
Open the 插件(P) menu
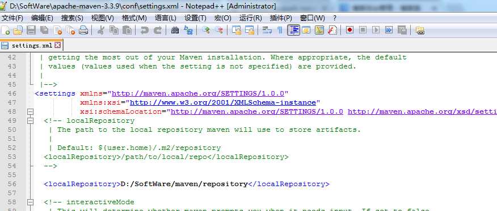coord(281,18)
